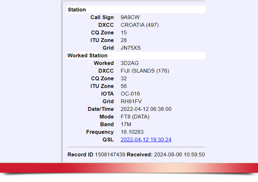Select the Record ID number 1508147439
This screenshot has height=182, width=258.
pos(110,155)
